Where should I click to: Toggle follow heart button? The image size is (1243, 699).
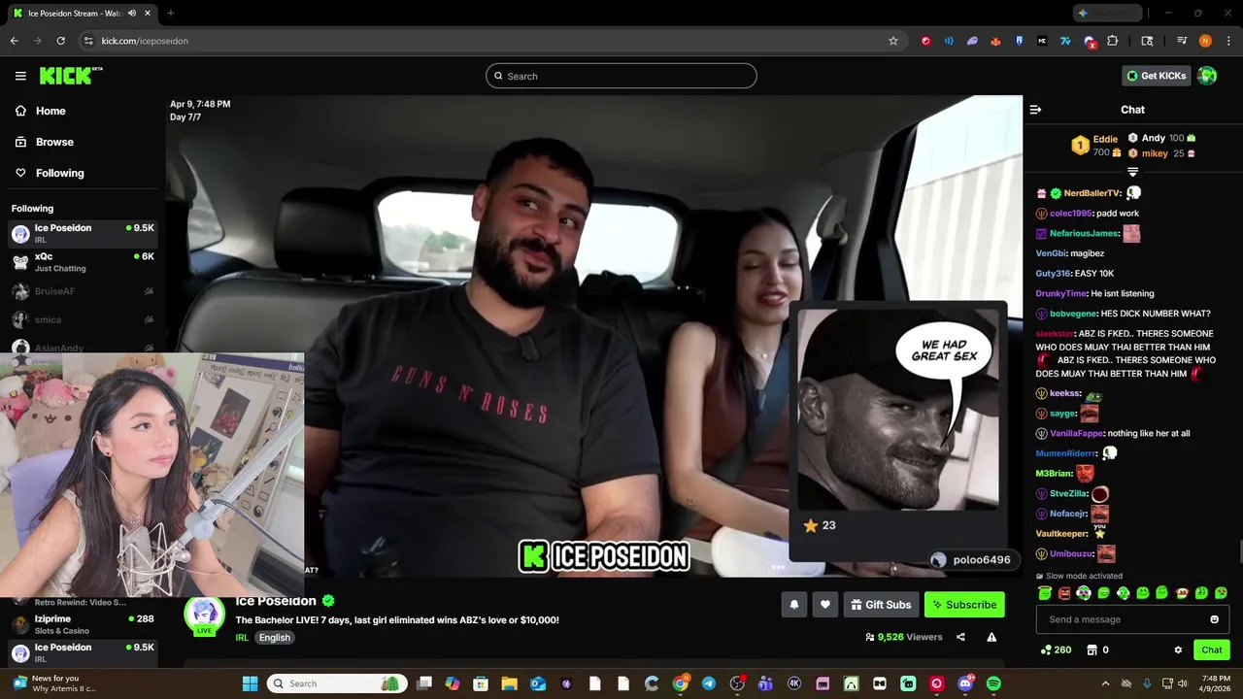[824, 605]
